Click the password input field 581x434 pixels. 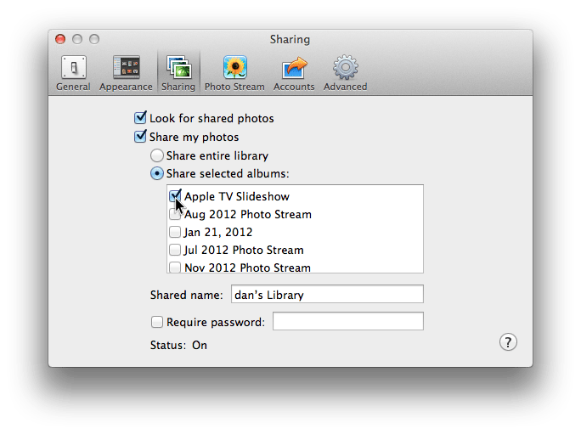pos(348,321)
